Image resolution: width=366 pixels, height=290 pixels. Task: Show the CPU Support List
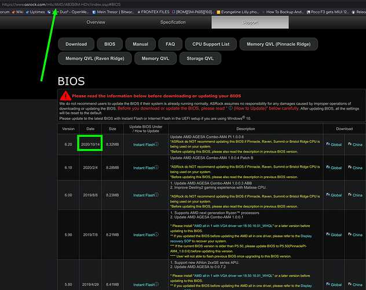coord(211,44)
